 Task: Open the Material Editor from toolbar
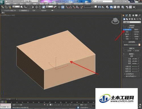(x=123, y=7)
